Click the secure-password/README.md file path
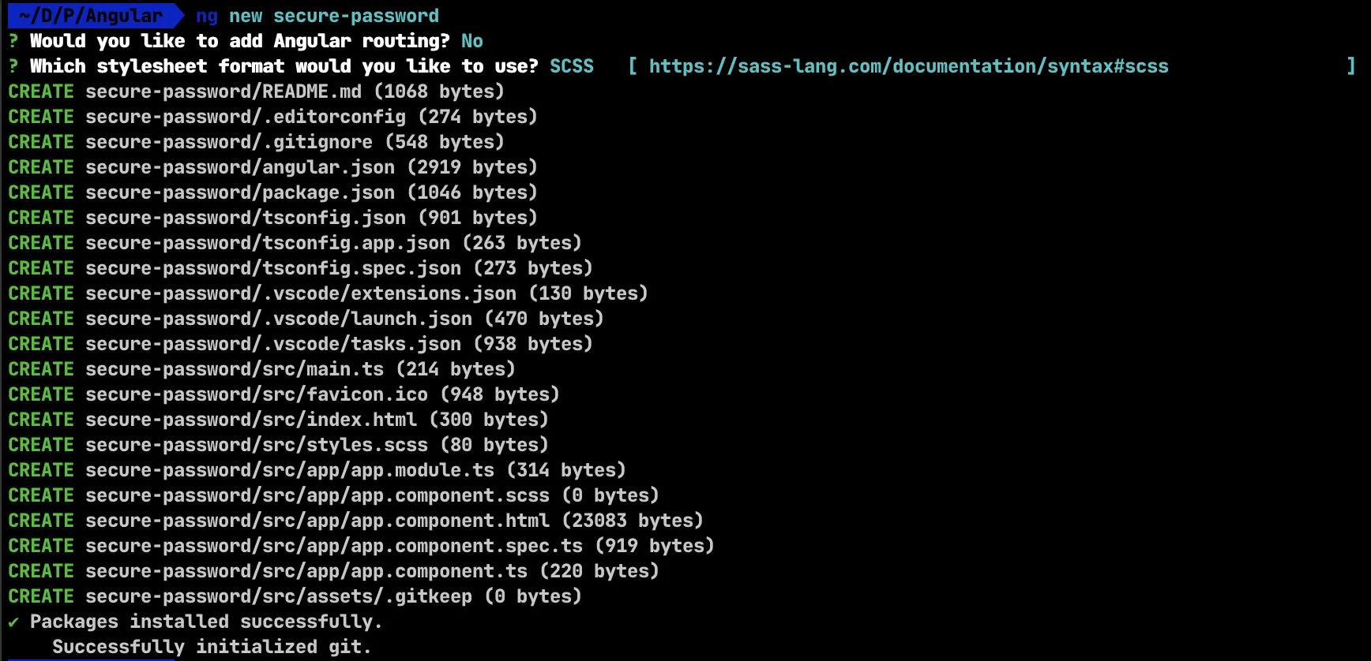 tap(223, 91)
